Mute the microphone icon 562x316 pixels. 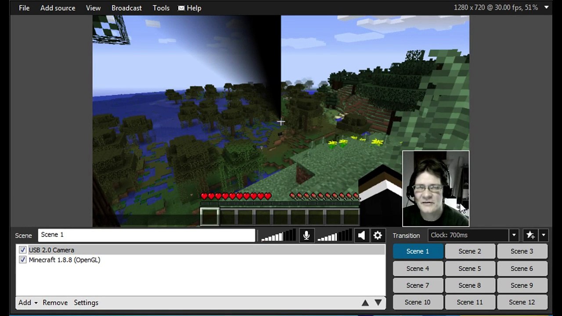pos(306,236)
